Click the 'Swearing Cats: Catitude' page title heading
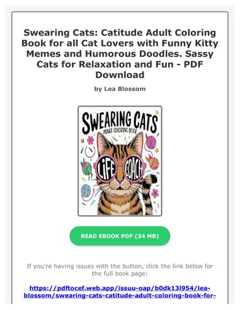Image resolution: width=240 pixels, height=310 pixels. tap(120, 54)
